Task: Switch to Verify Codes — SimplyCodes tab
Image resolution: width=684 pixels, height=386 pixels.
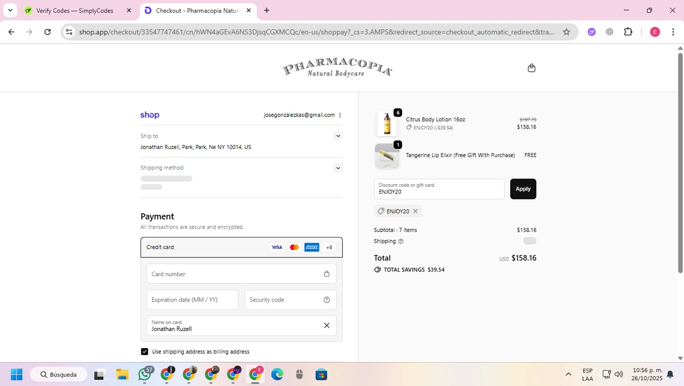Action: coord(75,10)
